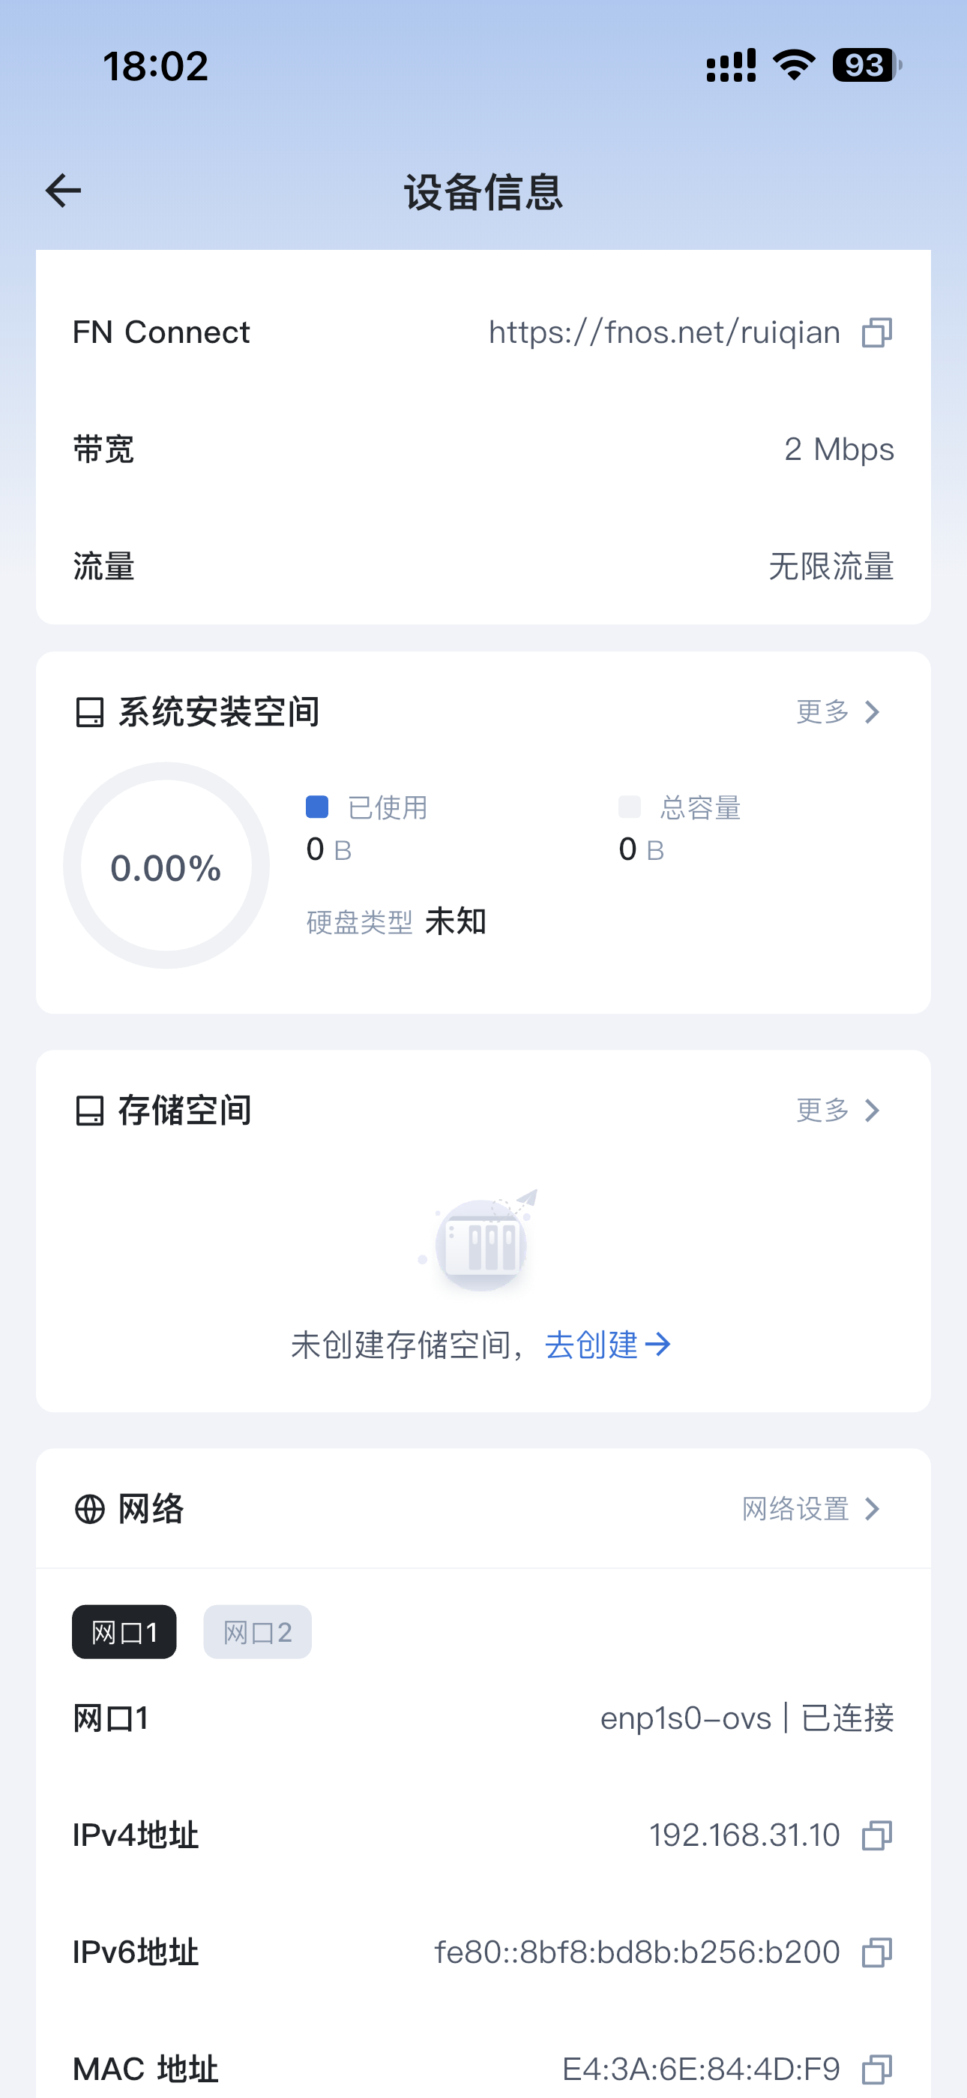Tap the battery indicator in status bar
The height and width of the screenshot is (2098, 967).
pyautogui.click(x=866, y=65)
